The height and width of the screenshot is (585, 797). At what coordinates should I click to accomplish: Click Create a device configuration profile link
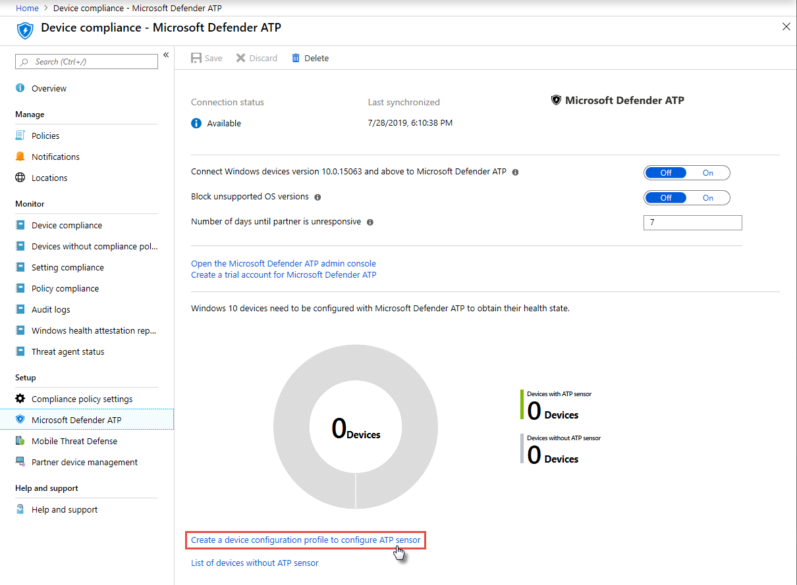(306, 540)
